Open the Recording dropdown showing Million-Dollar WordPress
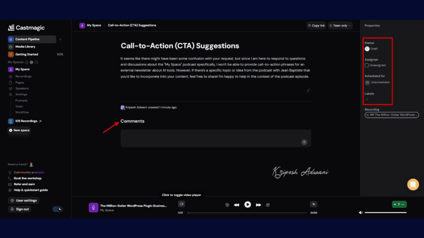424x238 pixels. pos(391,115)
